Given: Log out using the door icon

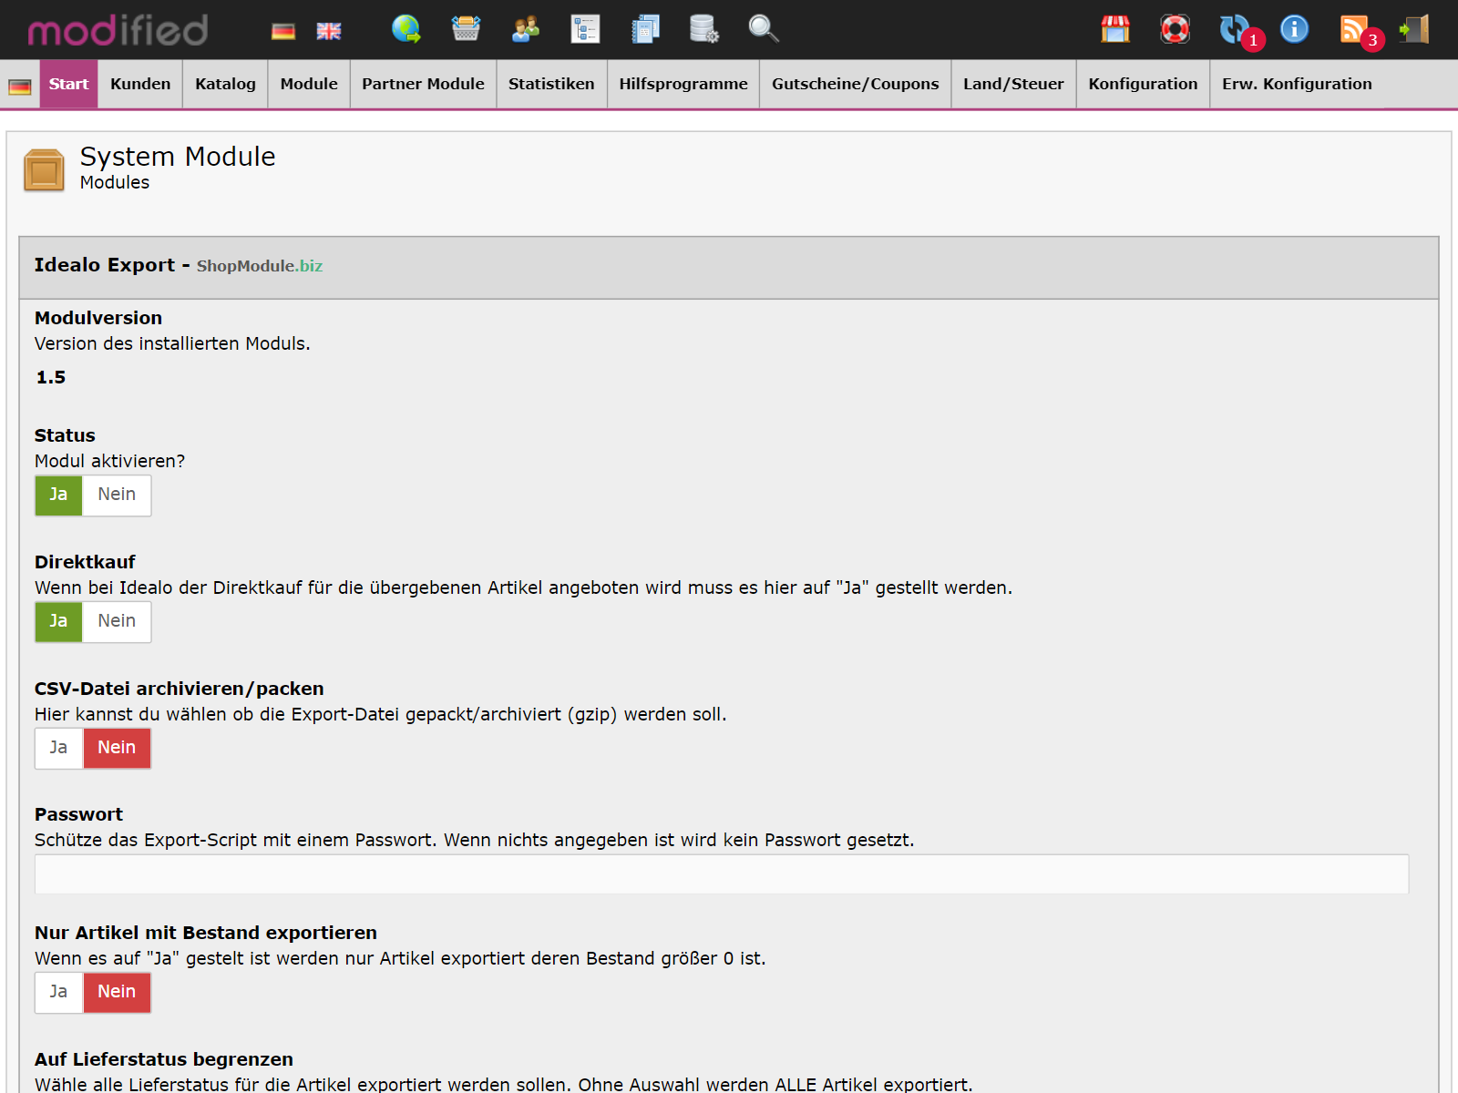Looking at the screenshot, I should (1413, 30).
